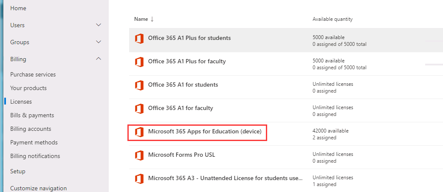The height and width of the screenshot is (192, 443).
Task: Expand the Groups chevron in sidebar
Action: (99, 42)
